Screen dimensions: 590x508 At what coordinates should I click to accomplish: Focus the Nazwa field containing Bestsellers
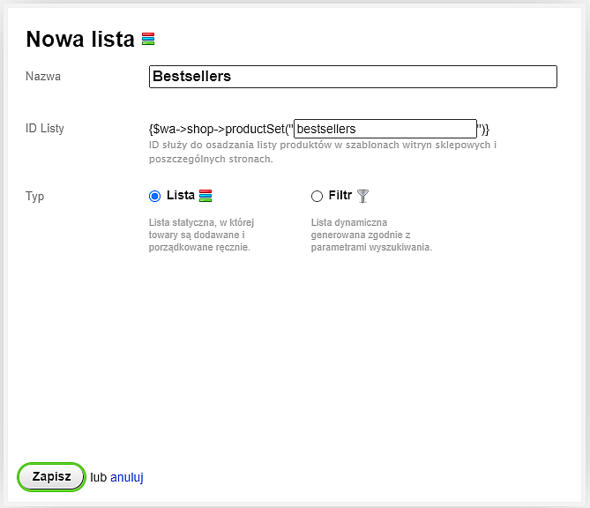coord(353,77)
